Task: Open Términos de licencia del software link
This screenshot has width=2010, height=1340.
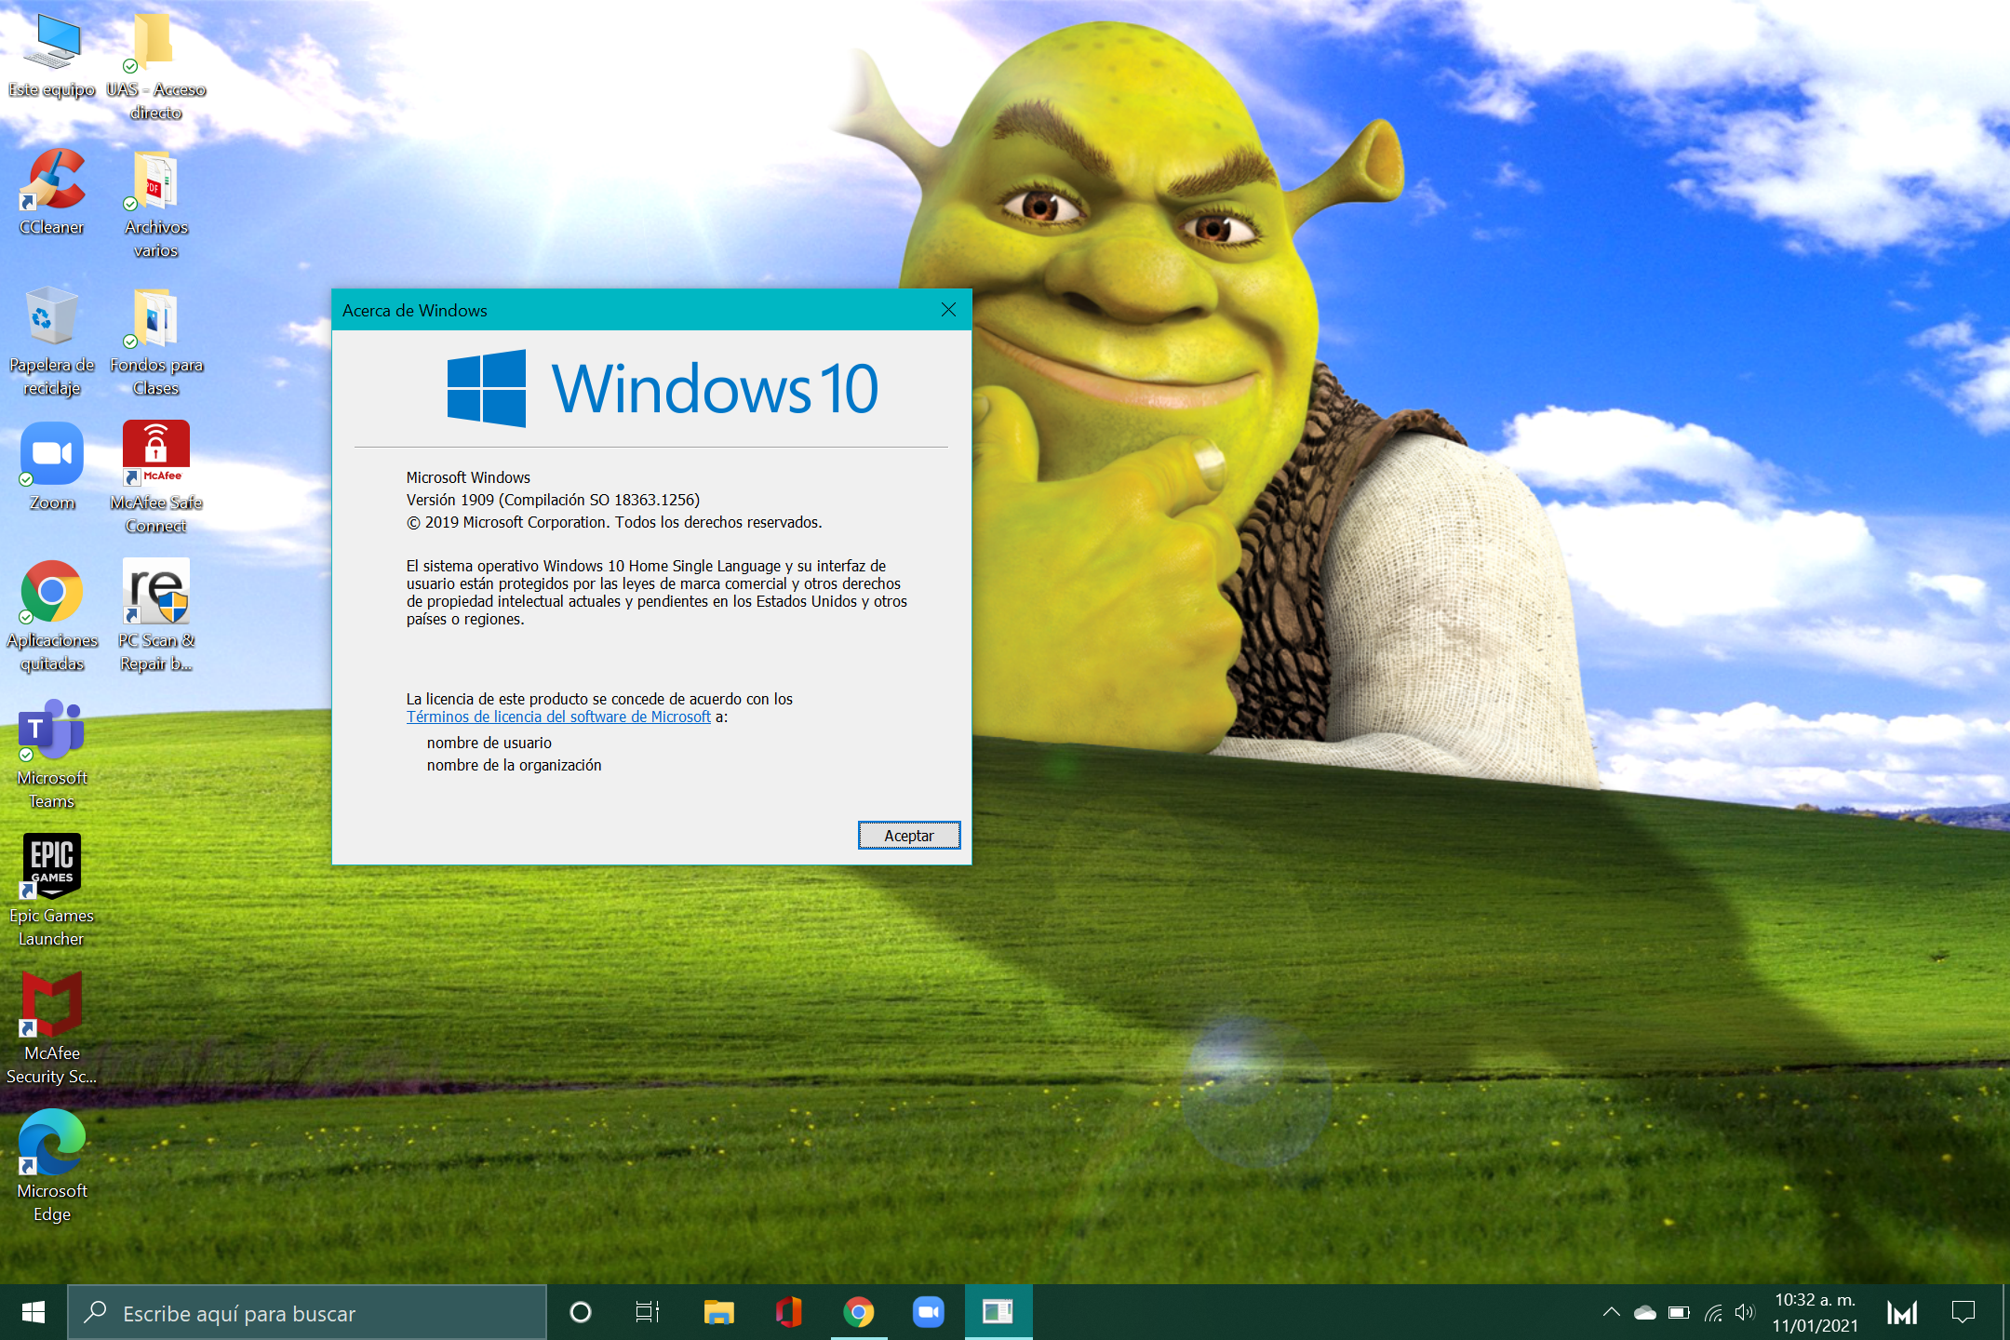Action: 558,717
